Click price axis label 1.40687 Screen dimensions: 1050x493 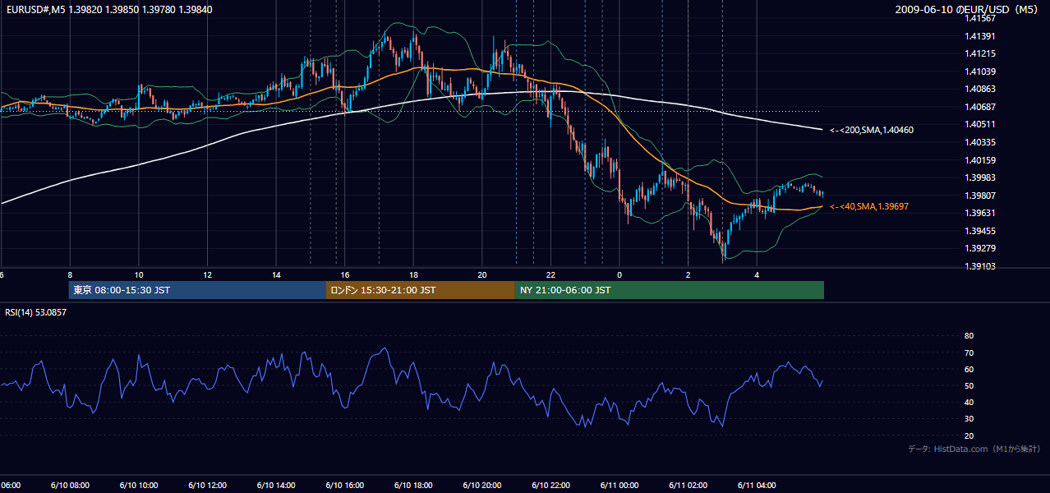(979, 107)
